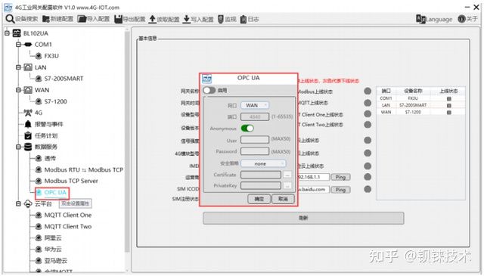Select the task plan clipboard icon

[28, 135]
